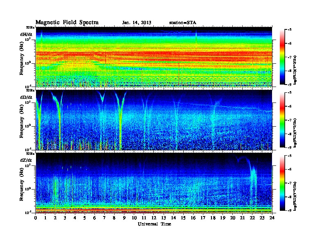
Task: Click the "-5" value on the dH/dt color bar
Action: pos(290,30)
